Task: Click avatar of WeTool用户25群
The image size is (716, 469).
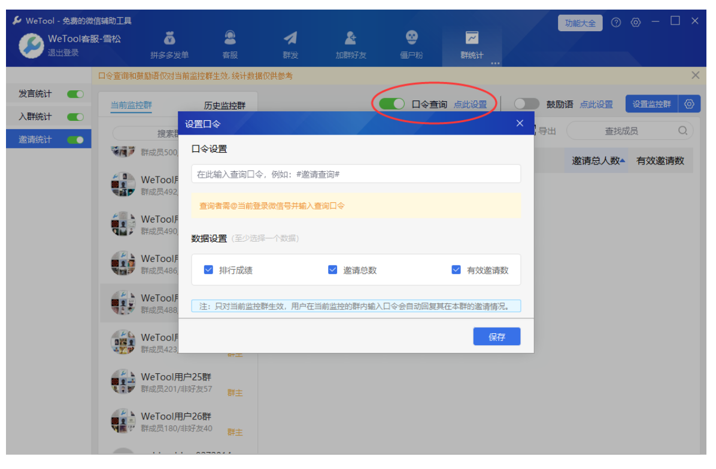Action: [123, 382]
